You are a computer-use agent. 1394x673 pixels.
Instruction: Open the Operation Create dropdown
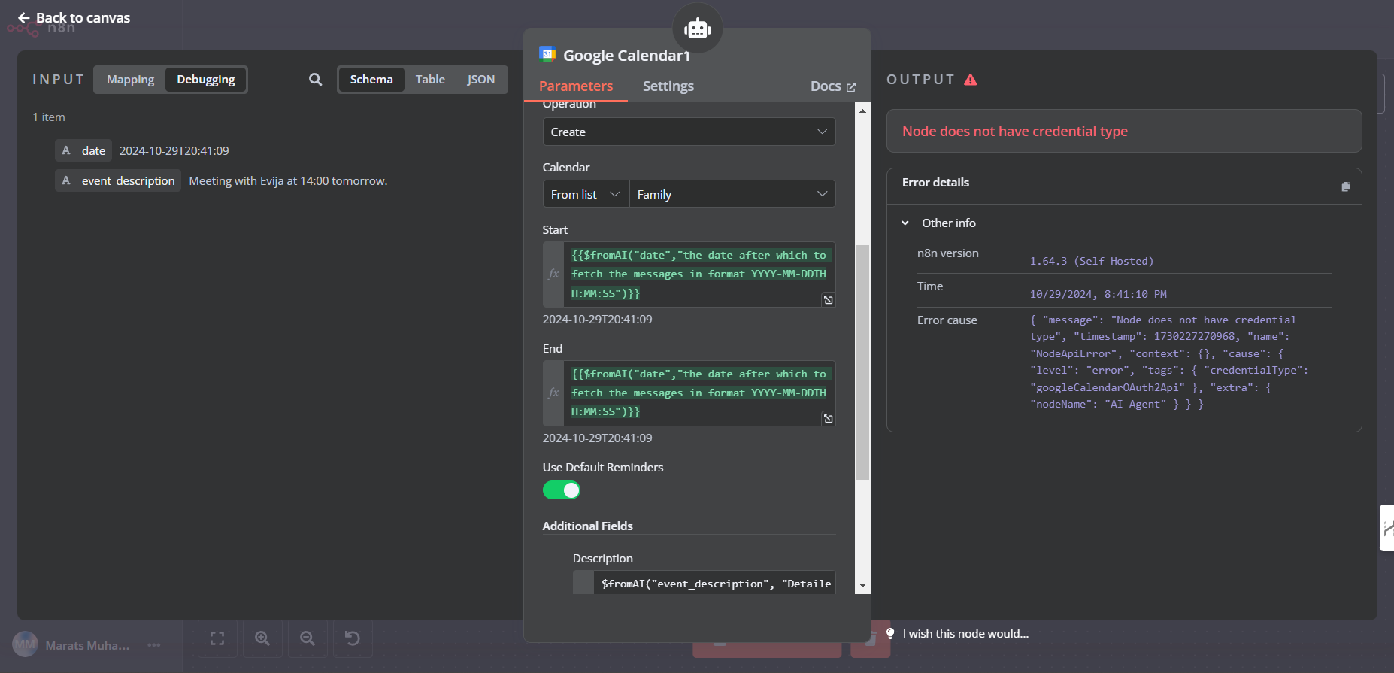(x=688, y=132)
